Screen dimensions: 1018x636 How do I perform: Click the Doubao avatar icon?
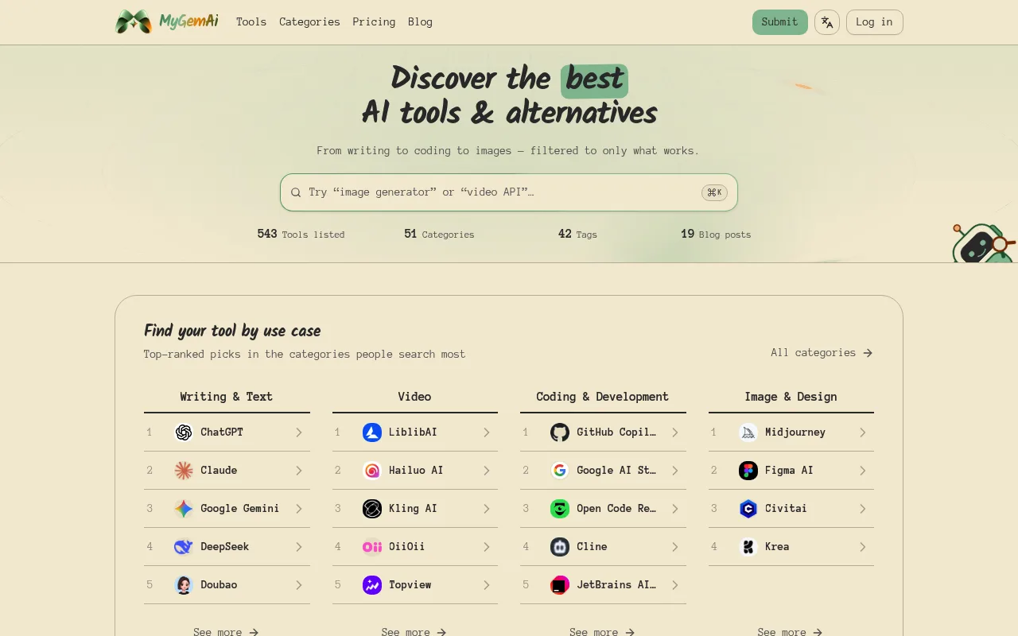click(x=184, y=585)
